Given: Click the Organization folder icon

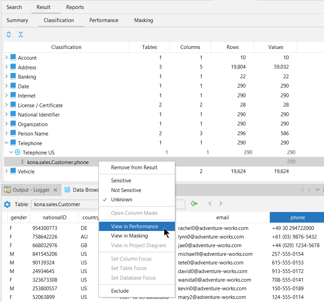Looking at the screenshot, I should [x=13, y=124].
